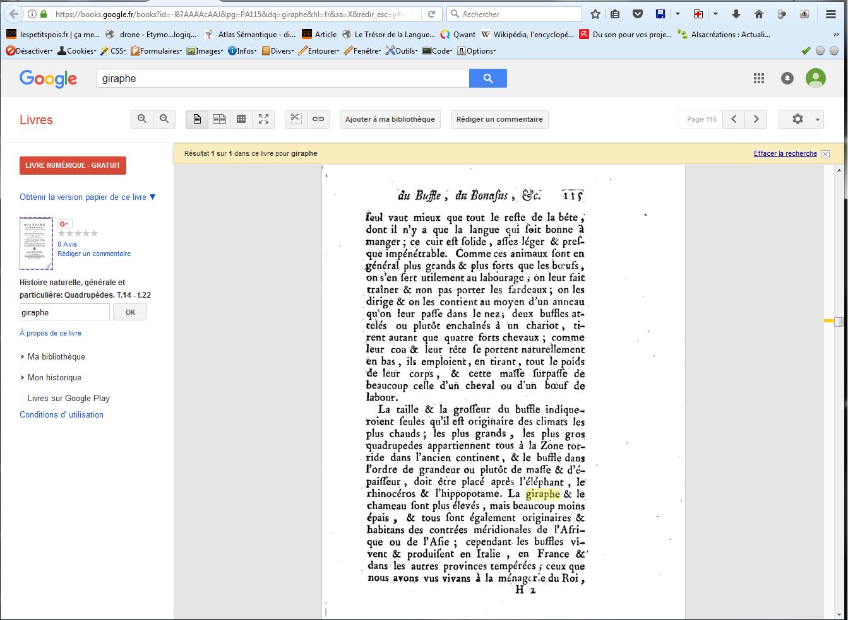Open the settings gear dropdown

click(801, 119)
